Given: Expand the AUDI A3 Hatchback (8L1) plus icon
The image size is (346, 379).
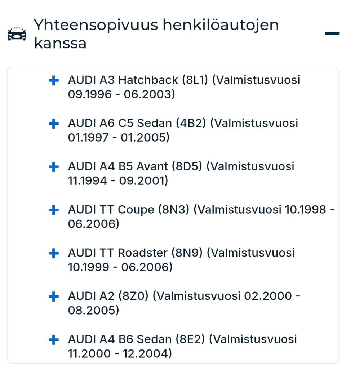Looking at the screenshot, I should coord(53,80).
